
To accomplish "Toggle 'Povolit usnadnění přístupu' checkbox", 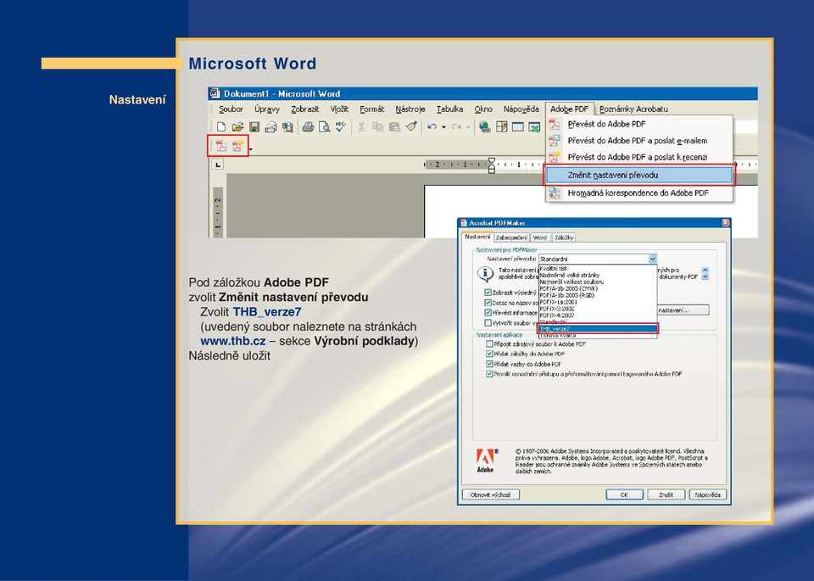I will [x=489, y=374].
